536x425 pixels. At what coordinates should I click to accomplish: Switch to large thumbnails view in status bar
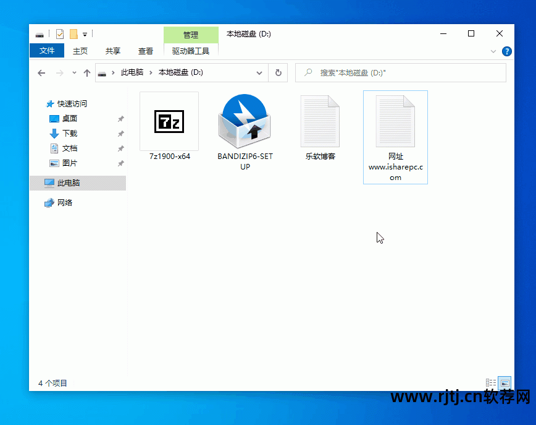pos(505,382)
